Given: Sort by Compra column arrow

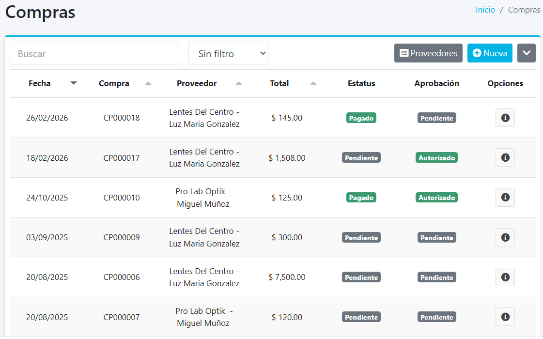Looking at the screenshot, I should click(148, 83).
